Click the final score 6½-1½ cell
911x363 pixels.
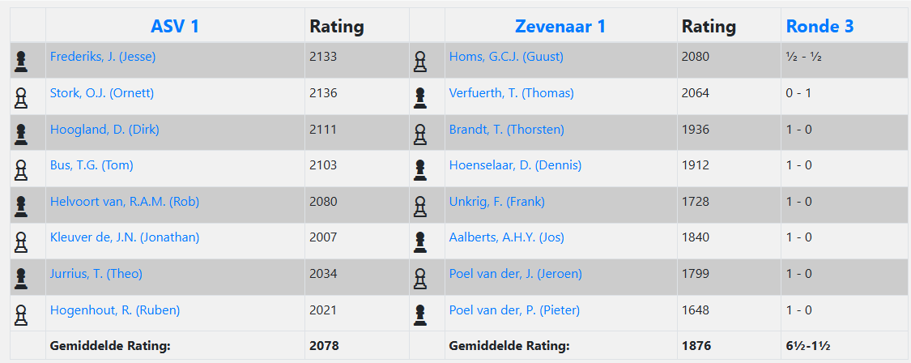(809, 346)
